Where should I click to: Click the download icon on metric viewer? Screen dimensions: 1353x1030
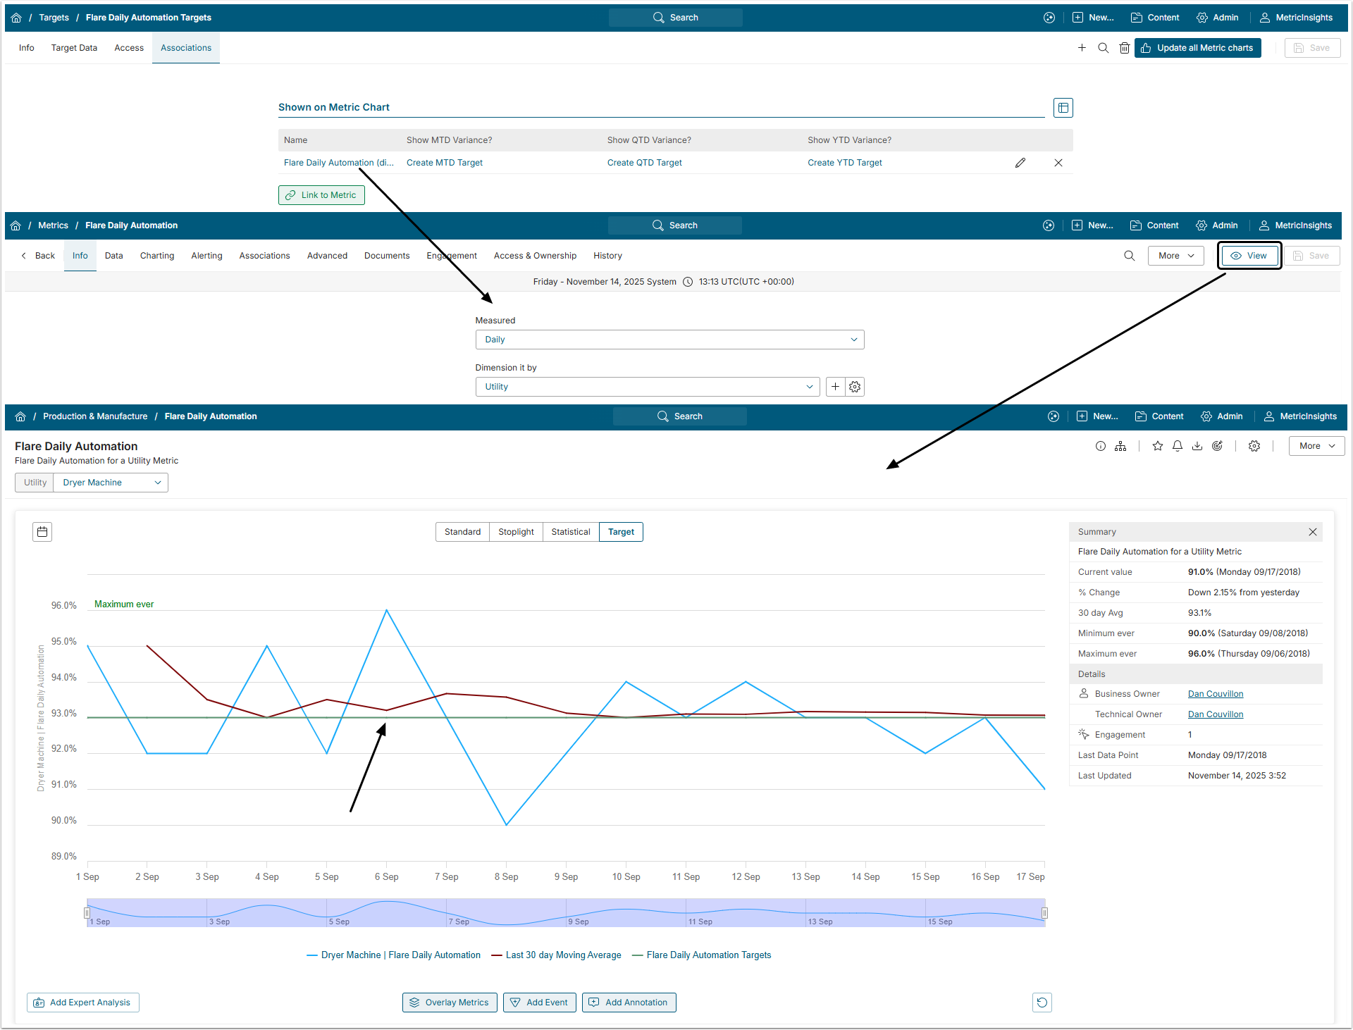click(x=1197, y=446)
